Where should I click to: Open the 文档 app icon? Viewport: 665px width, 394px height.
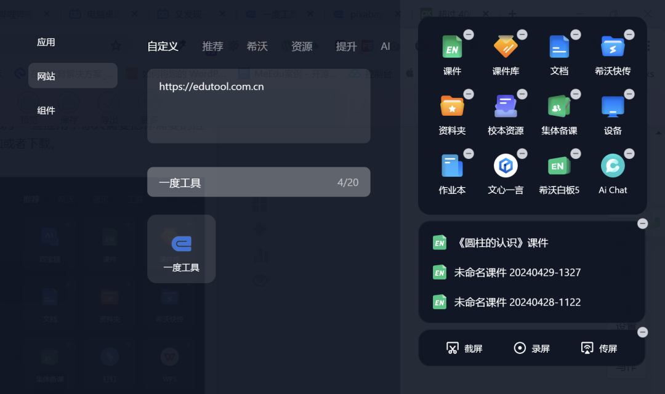[x=559, y=47]
